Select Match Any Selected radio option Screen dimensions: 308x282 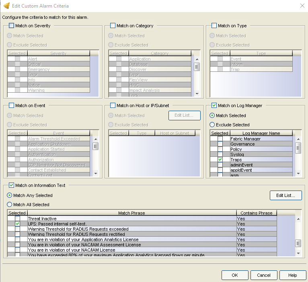pos(10,195)
